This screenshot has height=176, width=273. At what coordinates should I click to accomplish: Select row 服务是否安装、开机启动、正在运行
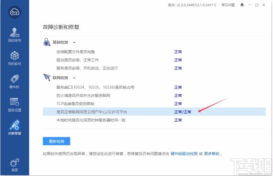tap(154, 68)
